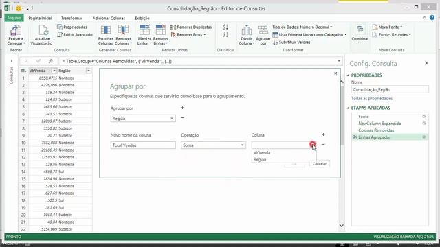Click Fechar e Carregar icon
440x247 pixels.
pyautogui.click(x=16, y=31)
